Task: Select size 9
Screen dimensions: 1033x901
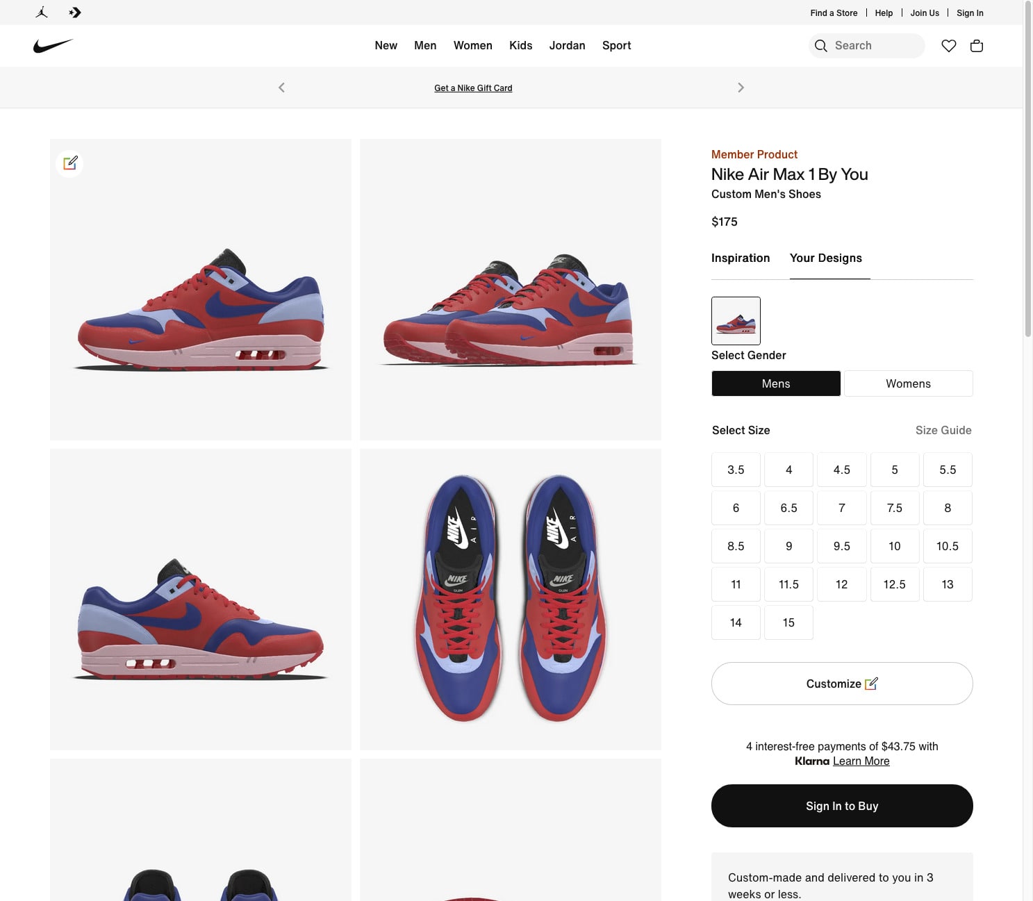Action: (788, 546)
